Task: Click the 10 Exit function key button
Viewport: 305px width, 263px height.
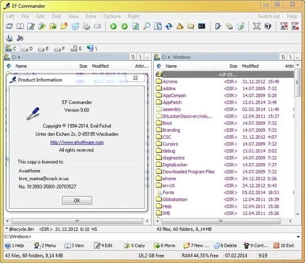Action: tap(284, 245)
